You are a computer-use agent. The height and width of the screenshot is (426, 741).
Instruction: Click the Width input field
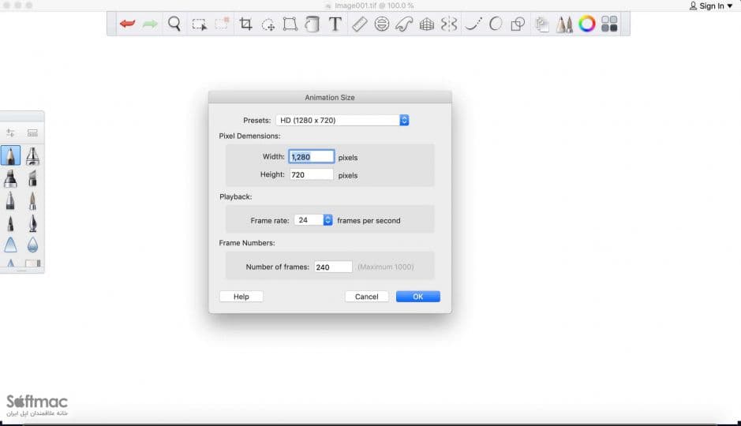tap(312, 157)
